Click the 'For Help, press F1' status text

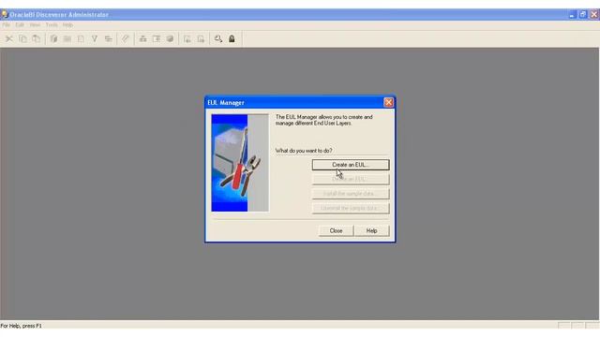[x=21, y=326]
